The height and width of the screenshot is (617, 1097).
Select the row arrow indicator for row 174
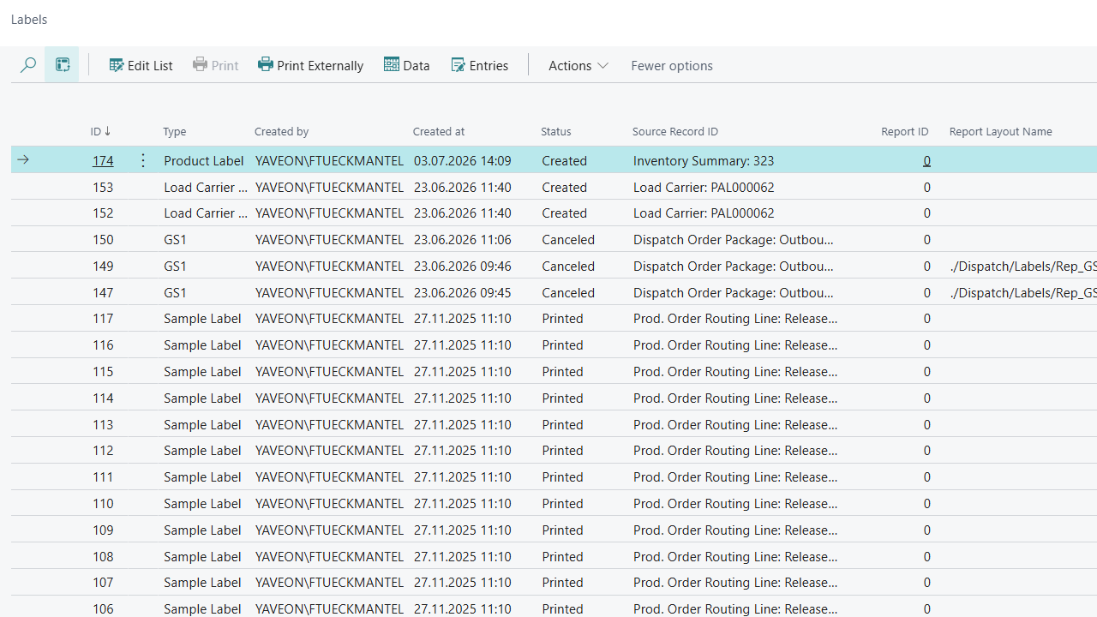pyautogui.click(x=23, y=160)
